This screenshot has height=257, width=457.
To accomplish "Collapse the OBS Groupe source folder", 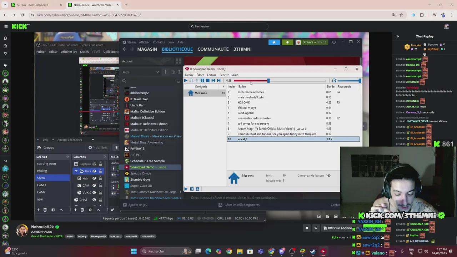I will 76,171.
